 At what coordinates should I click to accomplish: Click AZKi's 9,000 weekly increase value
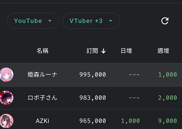click(167, 121)
